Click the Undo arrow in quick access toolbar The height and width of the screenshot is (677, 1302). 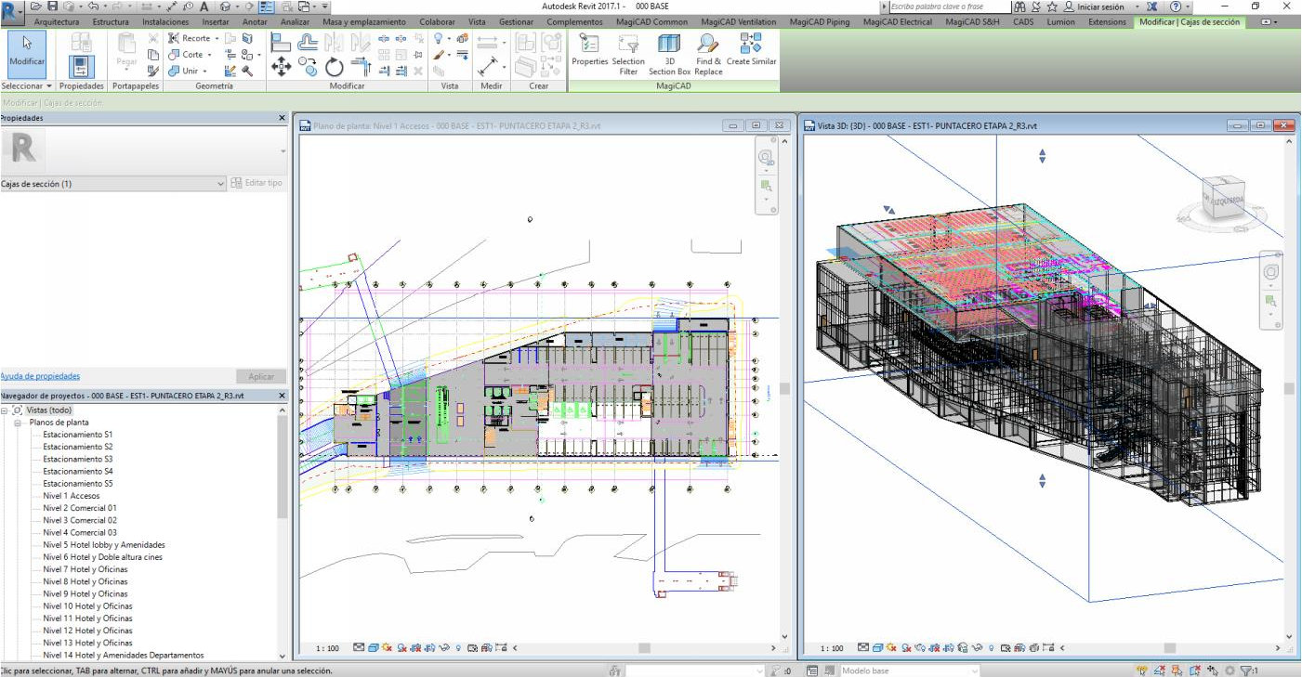pos(93,7)
